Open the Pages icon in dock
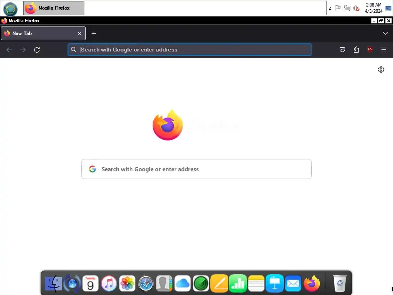 tap(219, 283)
